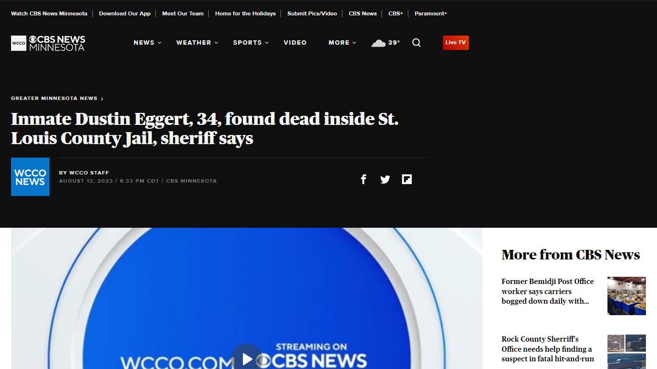Play the WCCO video
This screenshot has width=657, height=369.
(x=247, y=359)
